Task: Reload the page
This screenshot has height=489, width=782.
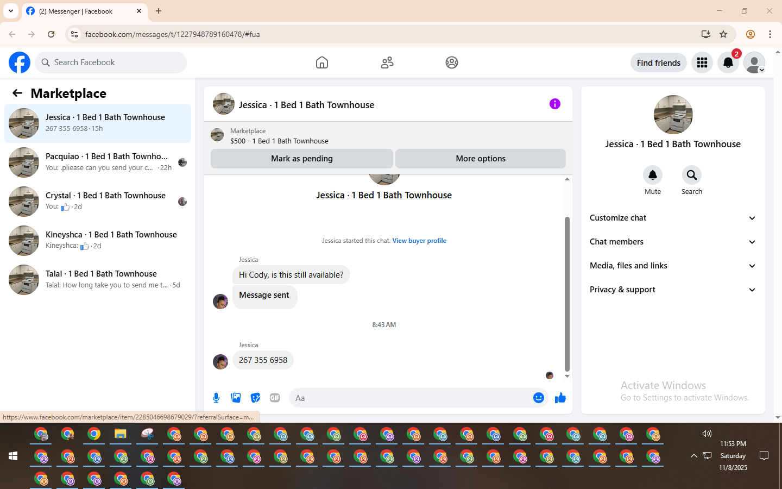Action: click(x=51, y=34)
